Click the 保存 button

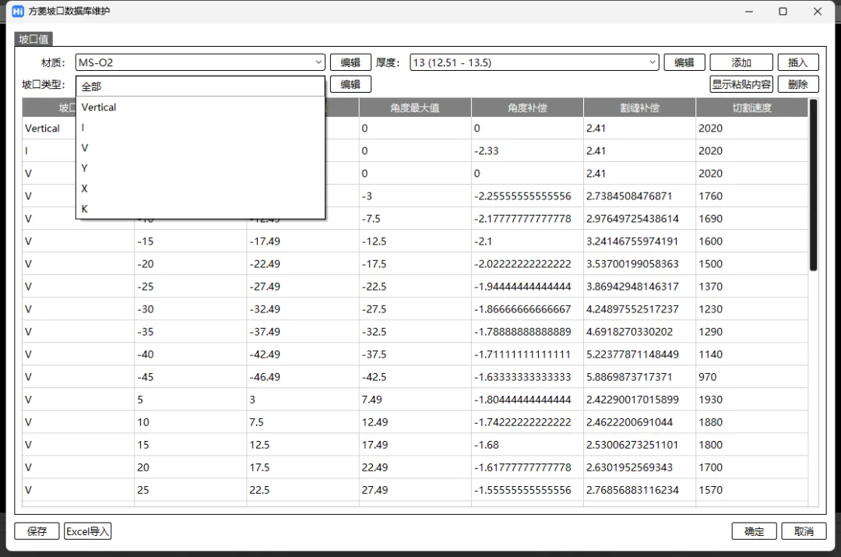tap(37, 531)
